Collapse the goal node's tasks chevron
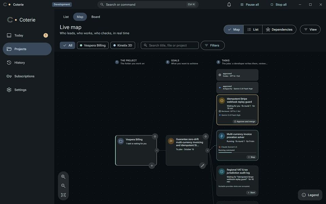326x204 pixels. click(207, 150)
